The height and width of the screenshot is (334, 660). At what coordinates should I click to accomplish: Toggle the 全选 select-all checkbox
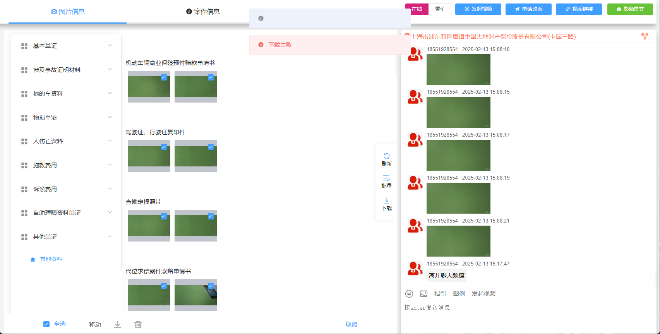46,324
